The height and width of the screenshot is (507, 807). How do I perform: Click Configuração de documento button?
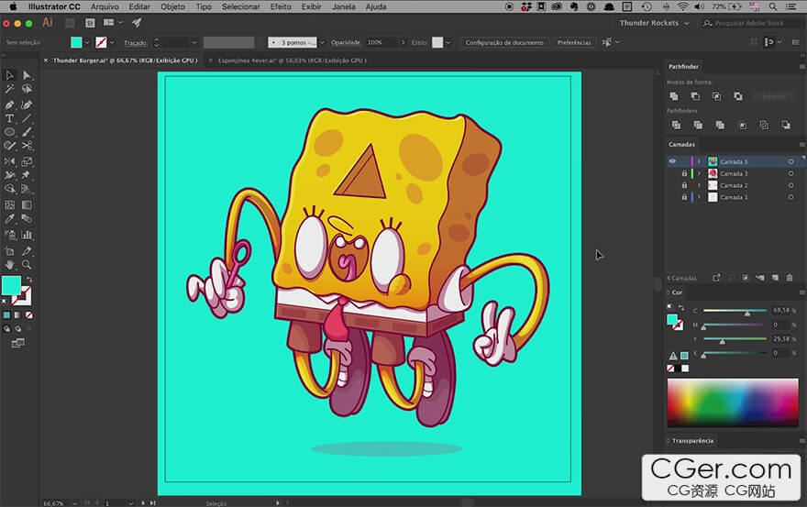pyautogui.click(x=504, y=43)
